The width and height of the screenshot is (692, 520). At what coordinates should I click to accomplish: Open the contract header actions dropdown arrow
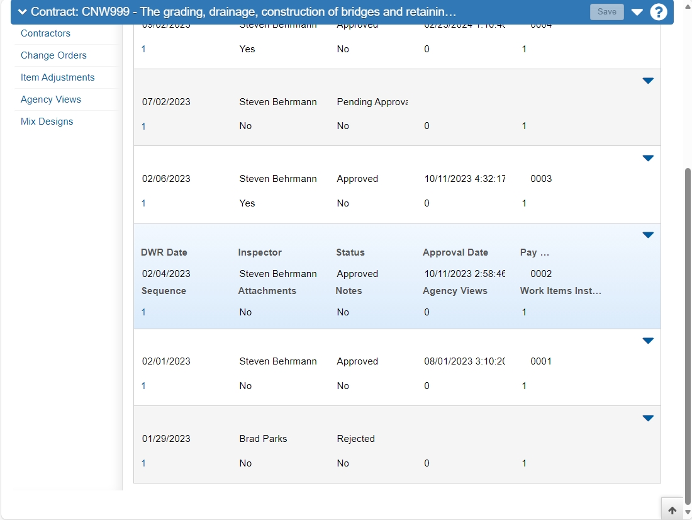tap(637, 12)
